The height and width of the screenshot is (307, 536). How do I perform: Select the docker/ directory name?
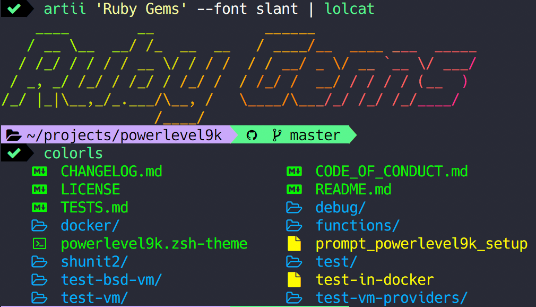(x=90, y=226)
